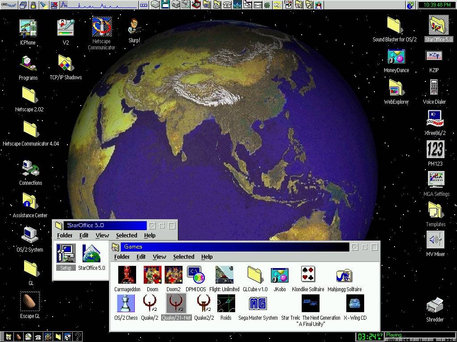The width and height of the screenshot is (457, 342).
Task: Click the Shredder icon
Action: tap(435, 309)
